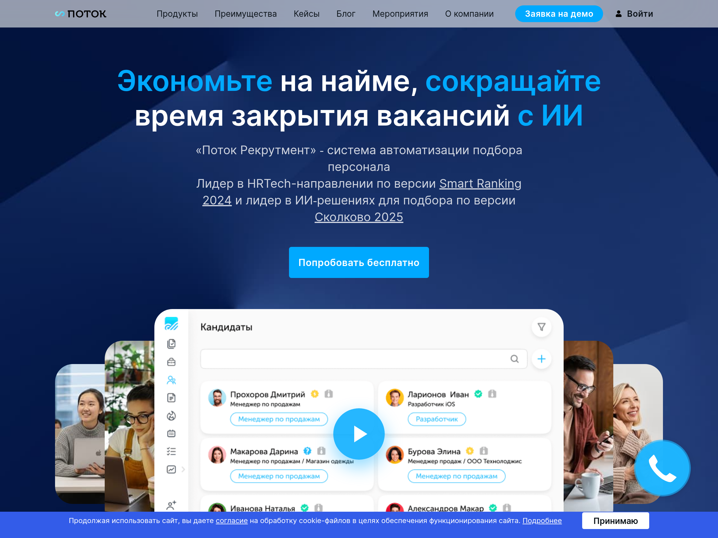Click Прохоров Дмитрий's Менеджер по продажам tag
The width and height of the screenshot is (718, 538).
279,419
